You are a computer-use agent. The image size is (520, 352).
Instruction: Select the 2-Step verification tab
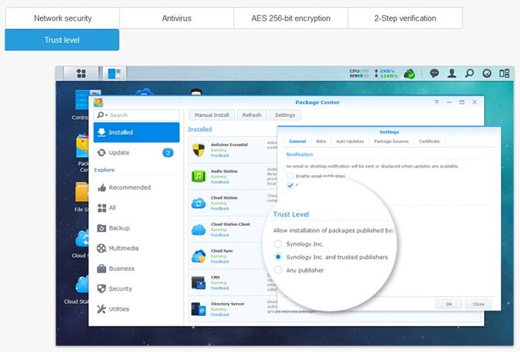[x=405, y=18]
